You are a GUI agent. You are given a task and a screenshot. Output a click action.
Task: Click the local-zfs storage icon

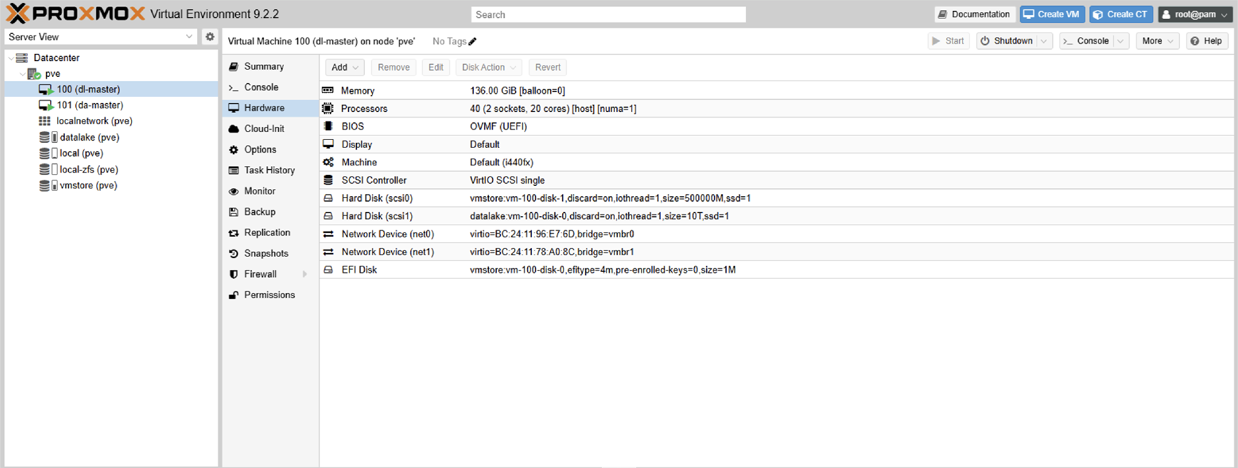tap(48, 170)
